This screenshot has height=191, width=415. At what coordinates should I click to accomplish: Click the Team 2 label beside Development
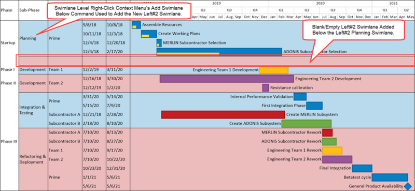tap(56, 83)
